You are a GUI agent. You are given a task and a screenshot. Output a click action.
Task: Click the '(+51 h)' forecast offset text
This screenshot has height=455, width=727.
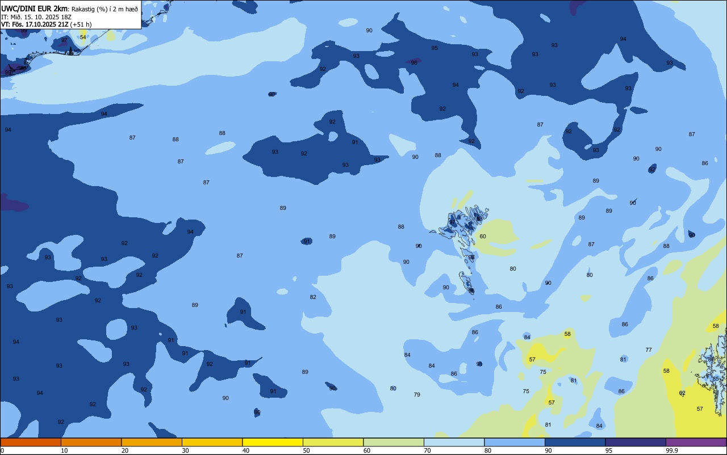click(x=81, y=24)
